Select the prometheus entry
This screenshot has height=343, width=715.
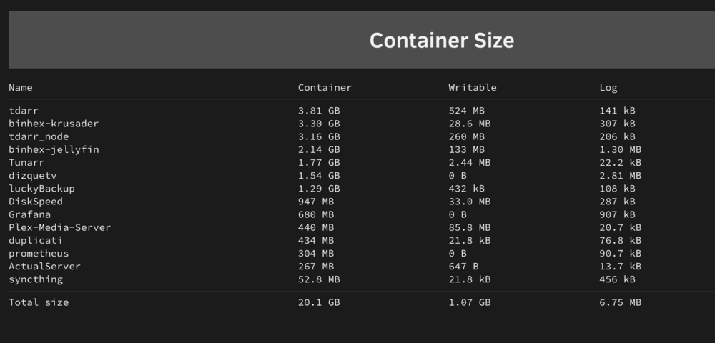[x=39, y=253]
